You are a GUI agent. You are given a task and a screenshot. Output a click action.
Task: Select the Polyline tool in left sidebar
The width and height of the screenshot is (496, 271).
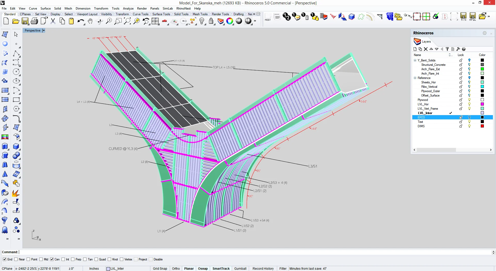coord(16,53)
